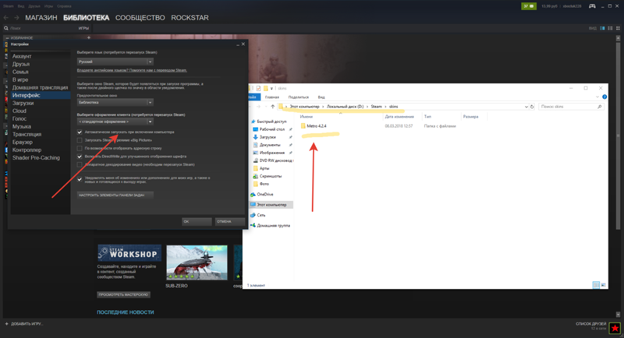Click the library search magnifier icon
This screenshot has height=338, width=624.
[6, 28]
